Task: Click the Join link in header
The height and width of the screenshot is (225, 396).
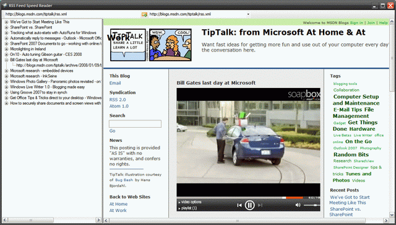Action: (x=371, y=23)
